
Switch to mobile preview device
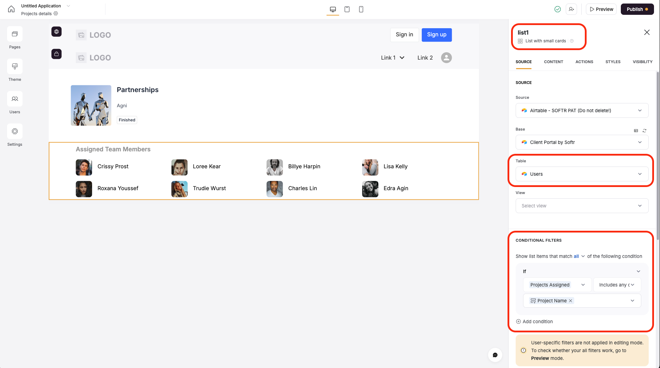361,9
